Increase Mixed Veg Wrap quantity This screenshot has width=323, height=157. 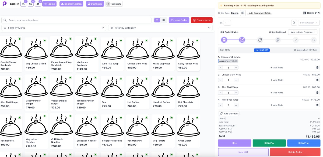click(x=236, y=105)
